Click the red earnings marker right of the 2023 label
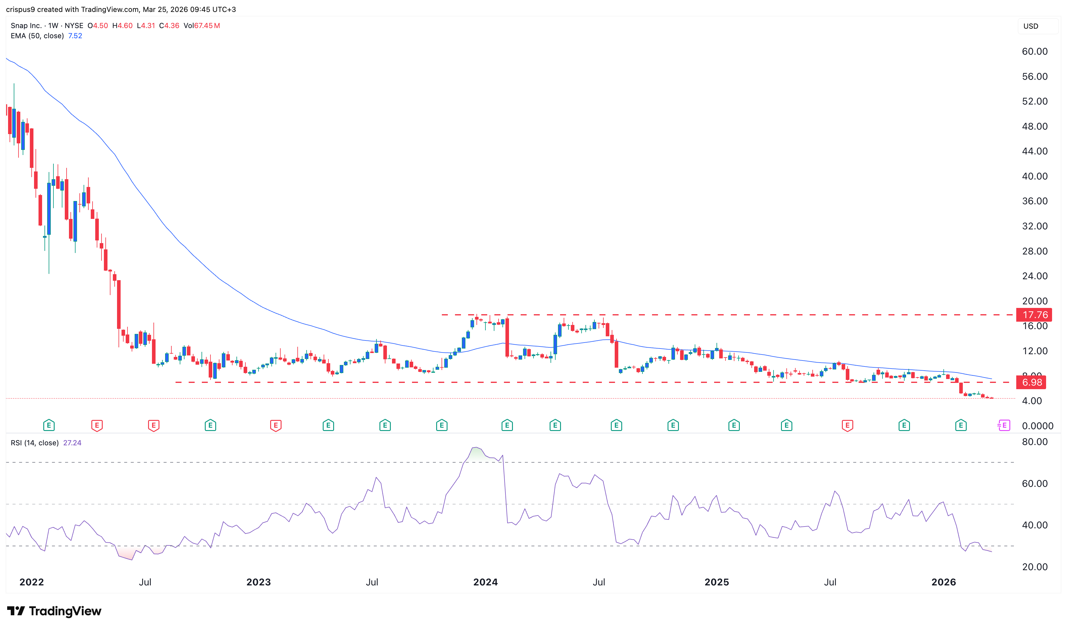Viewport: 1067px width, 629px height. point(276,425)
